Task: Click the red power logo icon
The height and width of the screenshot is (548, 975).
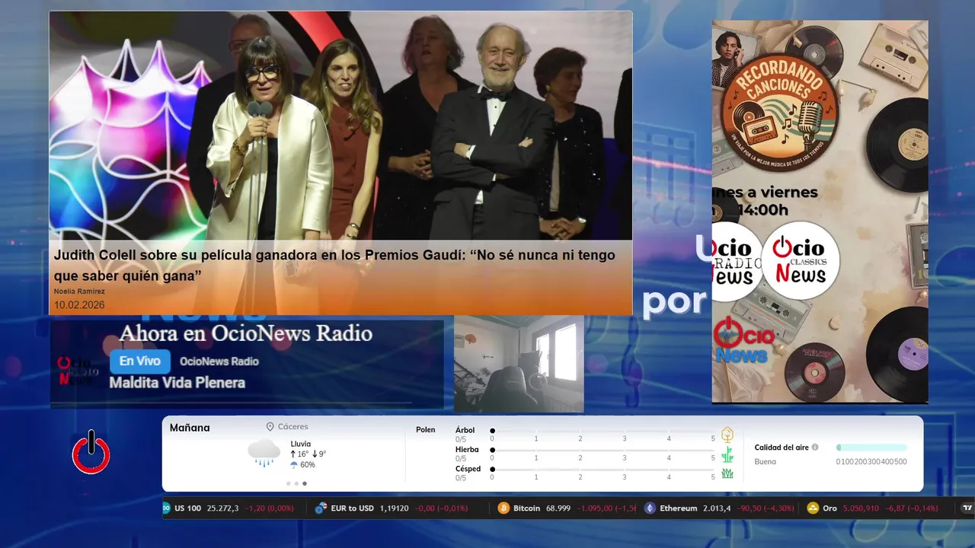Action: (91, 452)
